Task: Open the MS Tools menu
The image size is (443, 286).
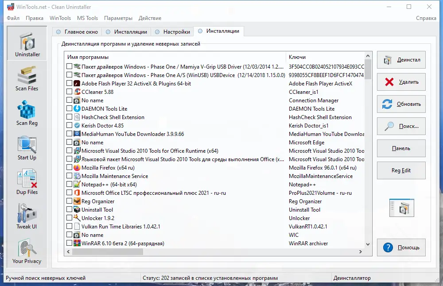Action: [87, 18]
